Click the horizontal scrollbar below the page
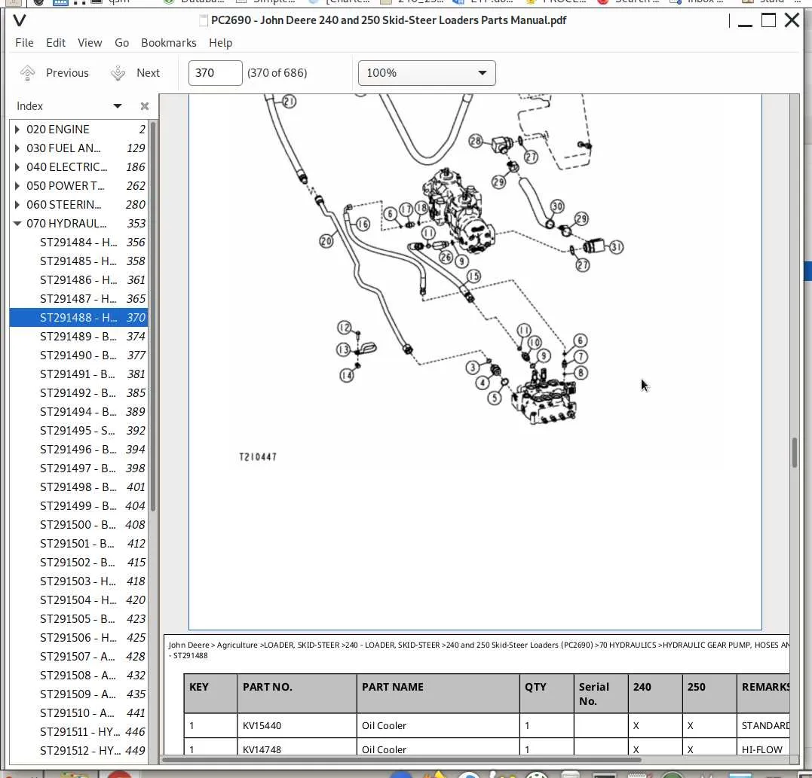Image resolution: width=812 pixels, height=778 pixels. 401,760
